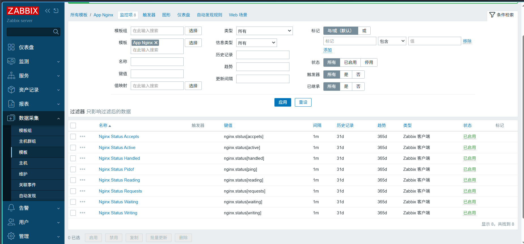The width and height of the screenshot is (524, 244).
Task: Open the 自动发现规则 tab
Action: pyautogui.click(x=209, y=15)
